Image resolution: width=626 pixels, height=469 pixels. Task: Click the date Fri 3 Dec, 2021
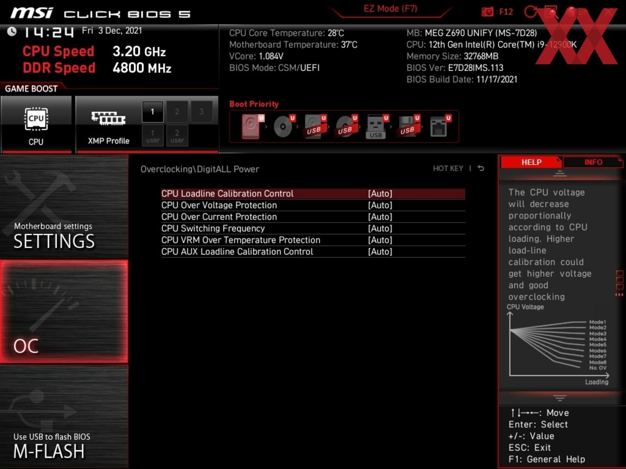[x=112, y=31]
